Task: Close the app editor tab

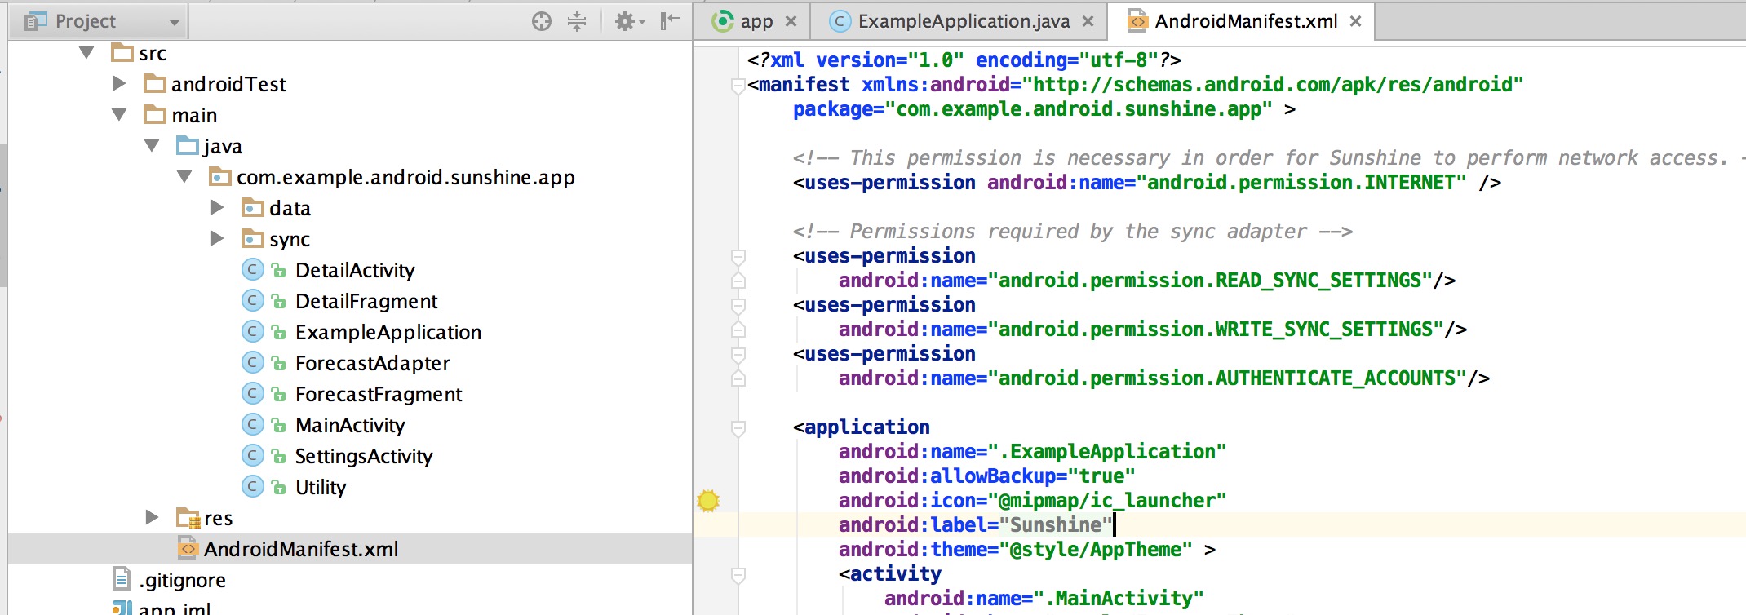Action: click(791, 21)
